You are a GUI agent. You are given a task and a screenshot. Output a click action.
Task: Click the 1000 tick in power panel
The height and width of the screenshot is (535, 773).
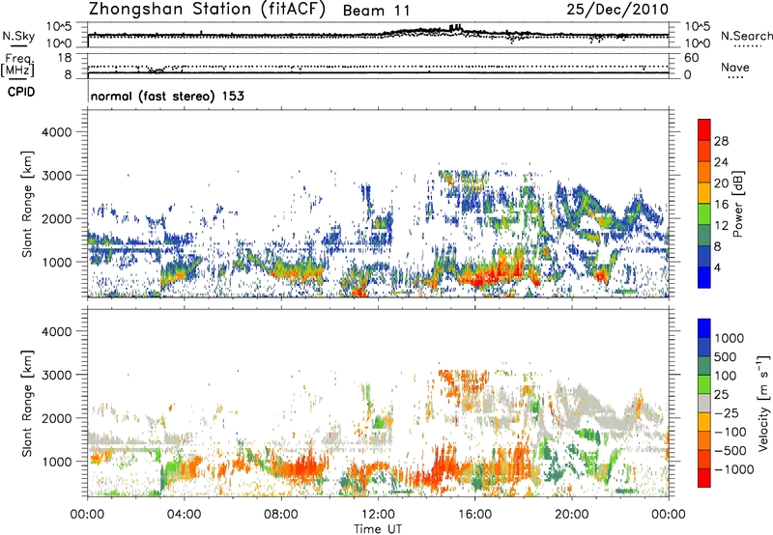click(56, 262)
